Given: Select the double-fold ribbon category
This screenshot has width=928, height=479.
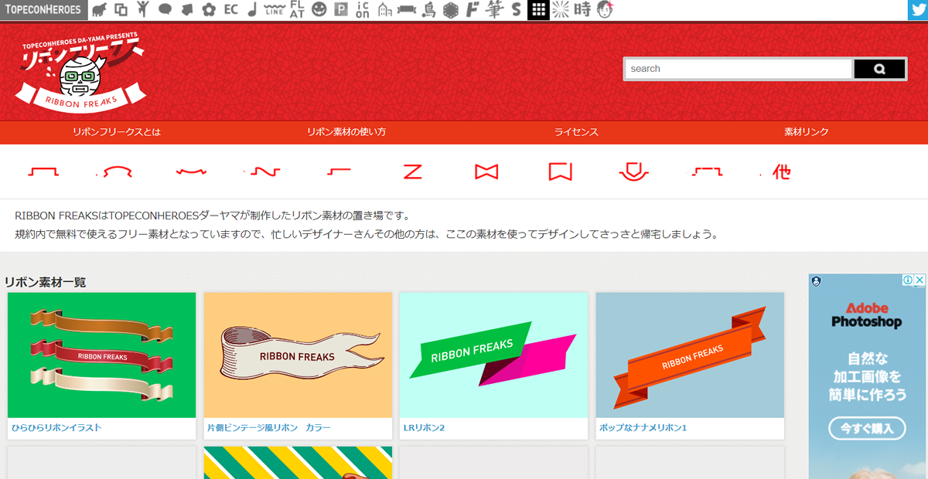Looking at the screenshot, I should tap(706, 172).
